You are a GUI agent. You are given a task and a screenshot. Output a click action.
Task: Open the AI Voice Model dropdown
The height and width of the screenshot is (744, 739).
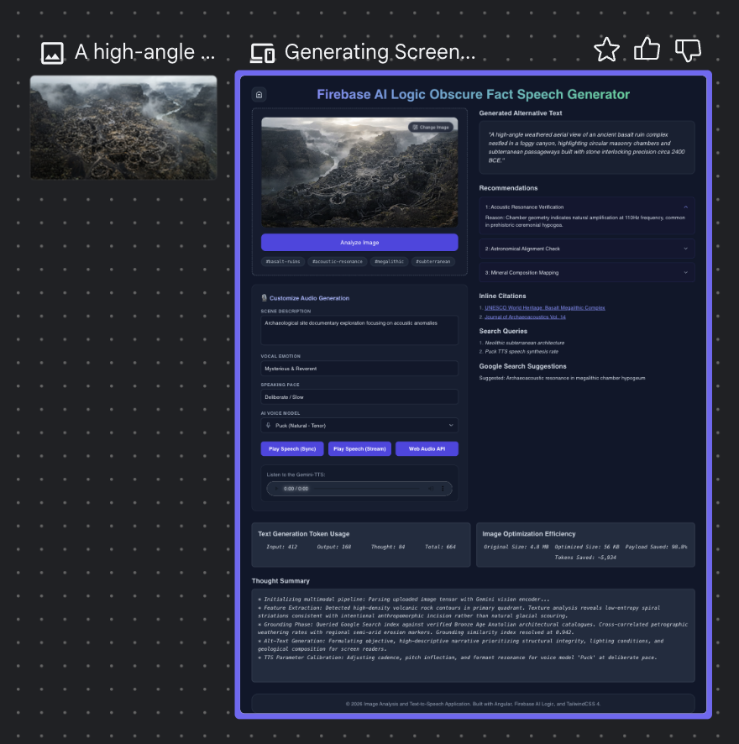click(x=359, y=426)
